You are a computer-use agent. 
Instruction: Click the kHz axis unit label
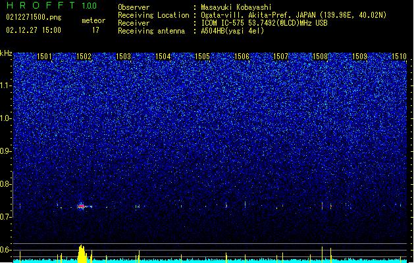coord(6,53)
